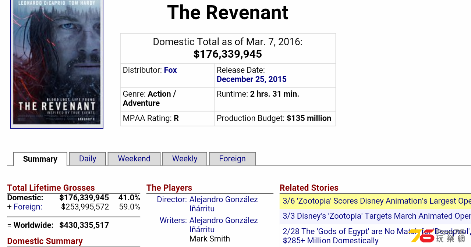Open the Foreign grosses link
Image resolution: width=471 pixels, height=247 pixels.
point(28,207)
